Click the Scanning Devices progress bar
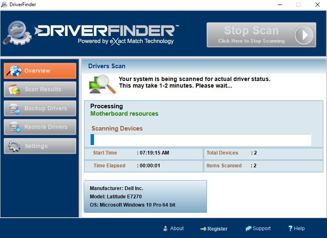The image size is (327, 238). 201,140
